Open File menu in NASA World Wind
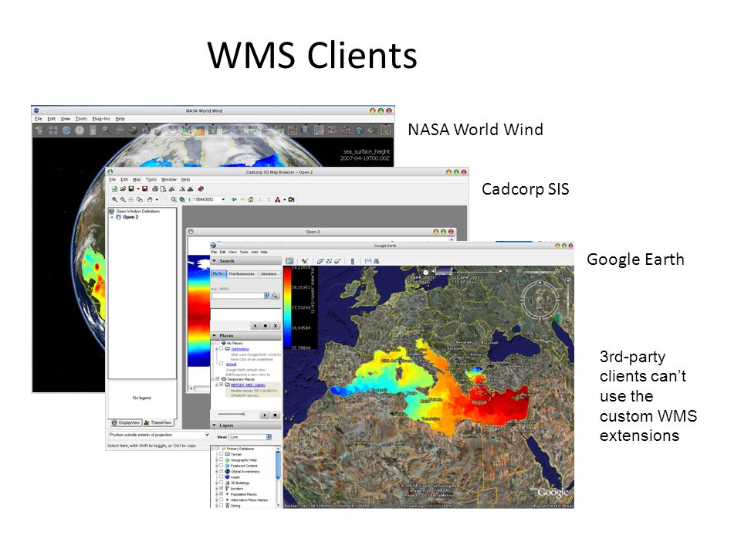The width and height of the screenshot is (741, 556). pos(39,119)
